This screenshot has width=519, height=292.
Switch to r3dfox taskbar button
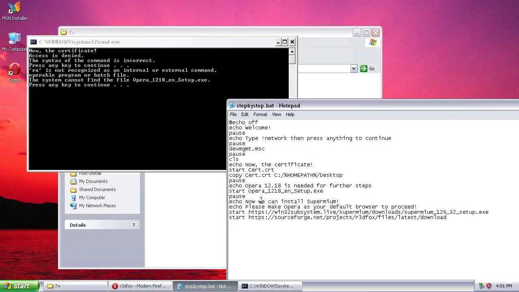click(140, 286)
